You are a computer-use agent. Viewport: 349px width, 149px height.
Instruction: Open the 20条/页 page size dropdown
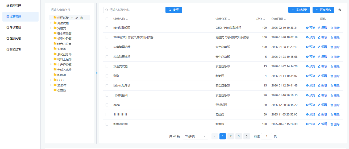point(196,136)
